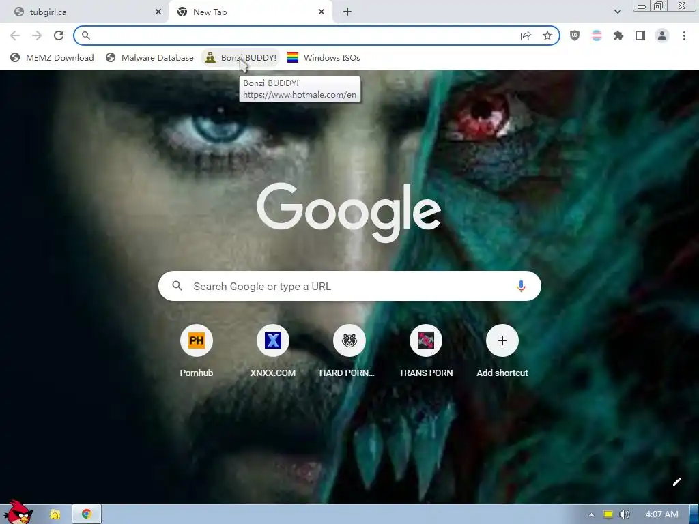
Task: Open the striped flag extension icon
Action: pyautogui.click(x=597, y=35)
